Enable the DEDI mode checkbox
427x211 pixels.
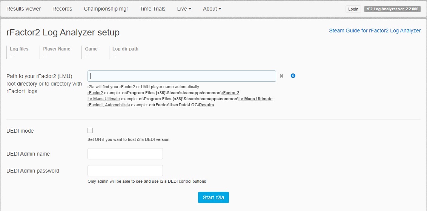point(90,130)
